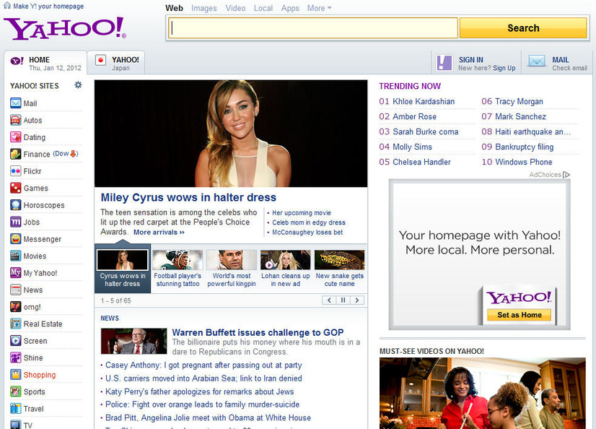Open Yahoo! Sites settings gear
The width and height of the screenshot is (596, 429).
(78, 84)
